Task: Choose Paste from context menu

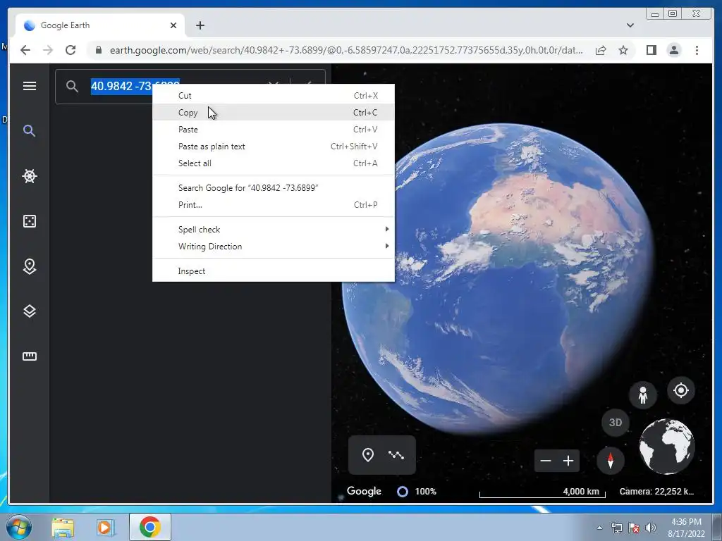Action: (274, 130)
